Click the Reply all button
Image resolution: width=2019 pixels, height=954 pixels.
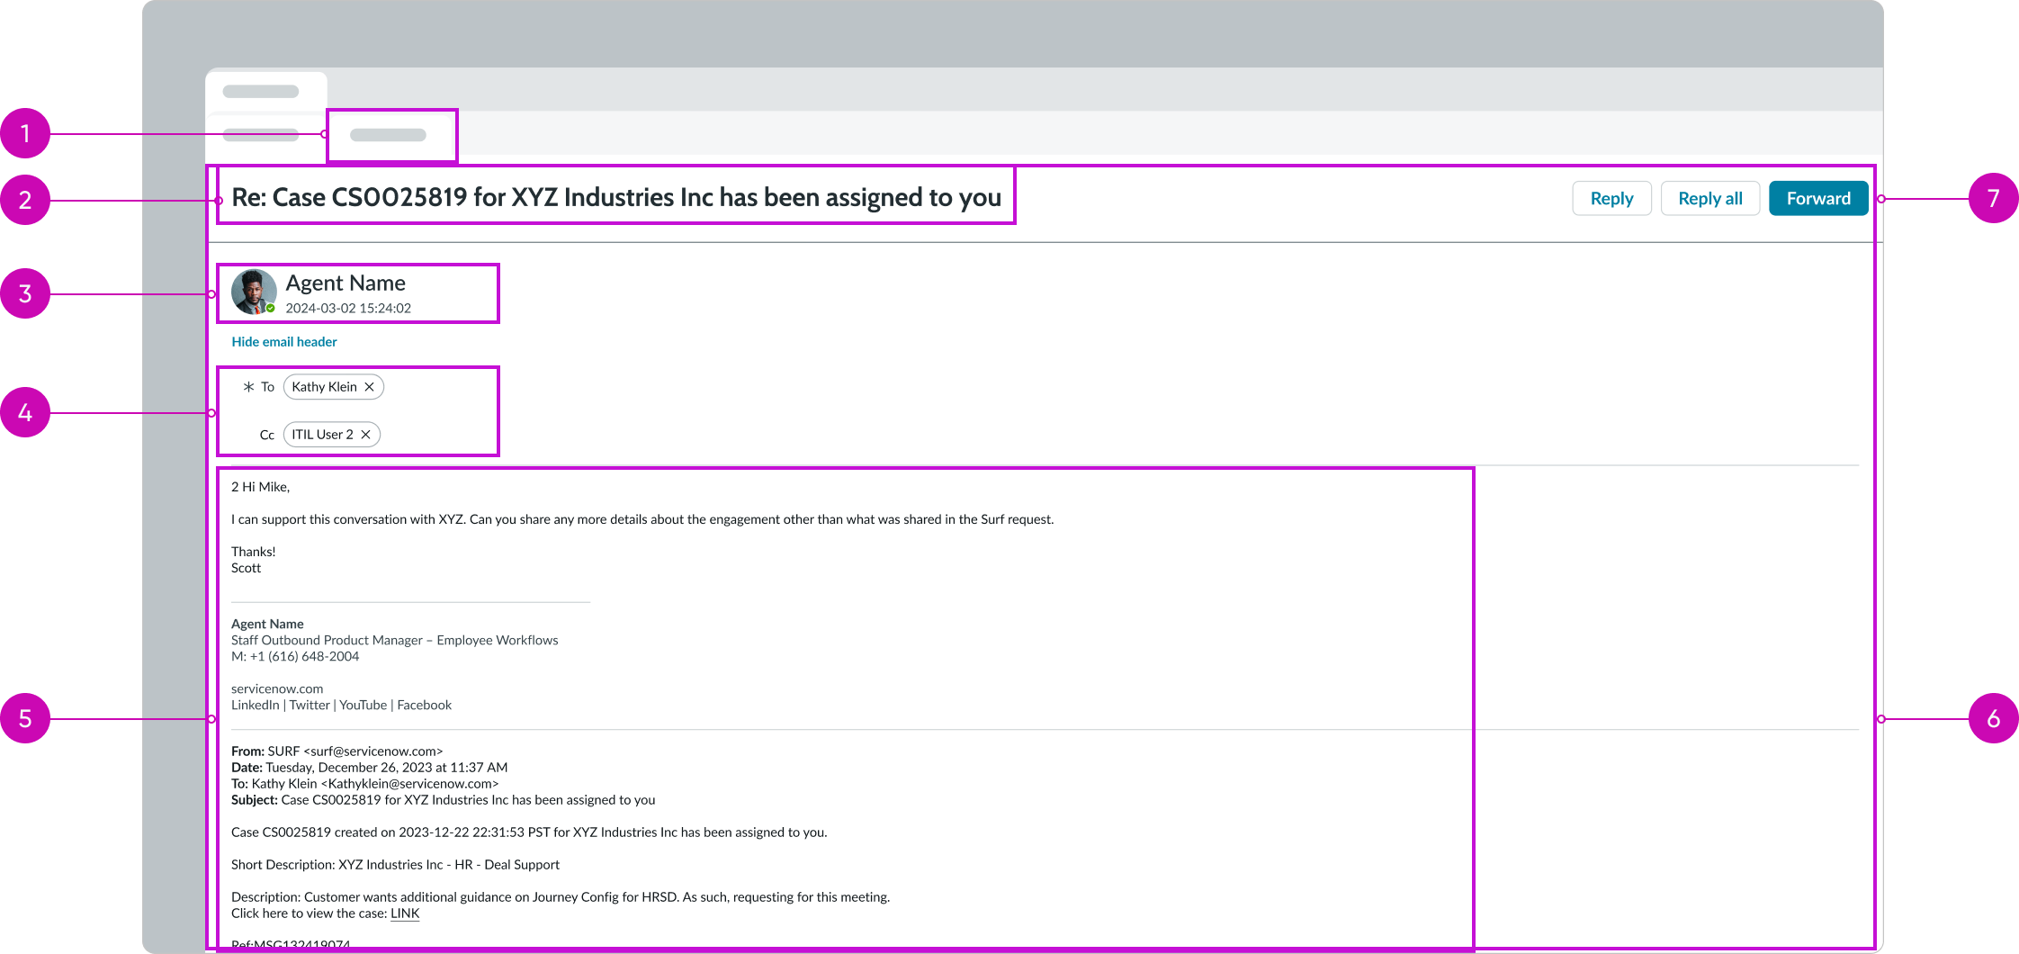click(x=1709, y=198)
